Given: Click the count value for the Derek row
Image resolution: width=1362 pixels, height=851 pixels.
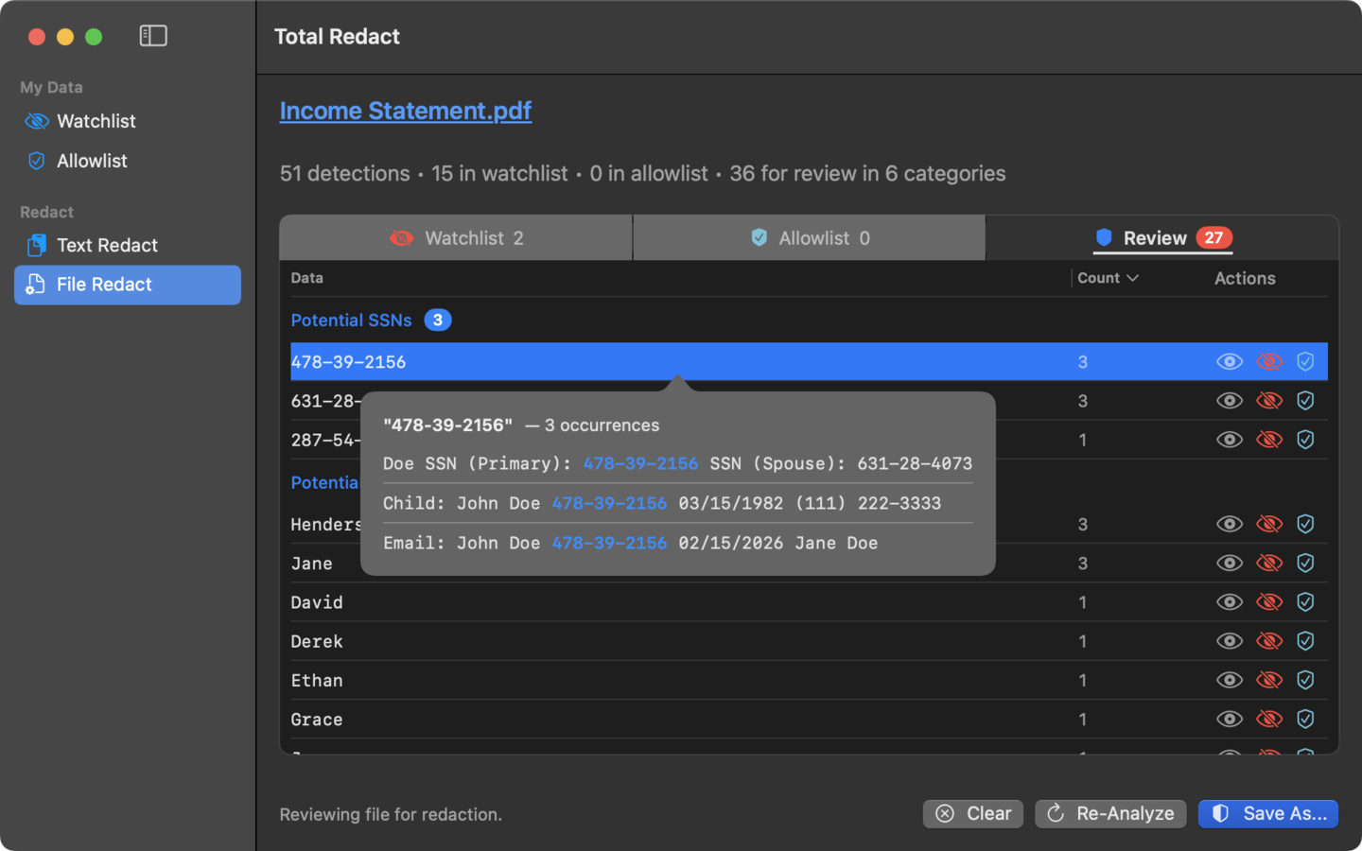Looking at the screenshot, I should click(x=1083, y=641).
